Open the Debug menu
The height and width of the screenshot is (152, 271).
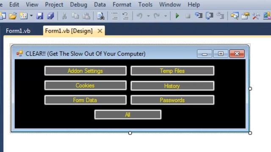point(78,5)
